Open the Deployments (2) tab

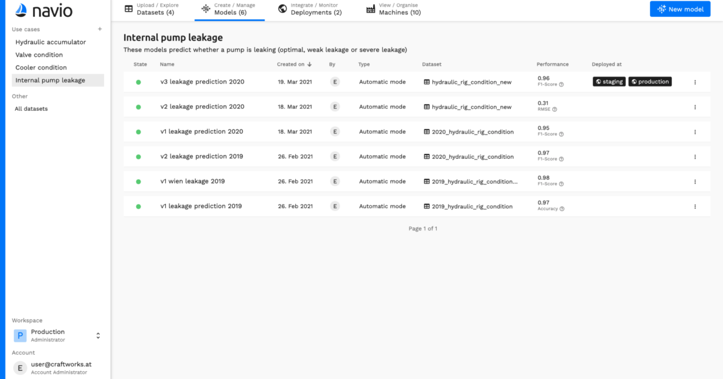pyautogui.click(x=310, y=10)
